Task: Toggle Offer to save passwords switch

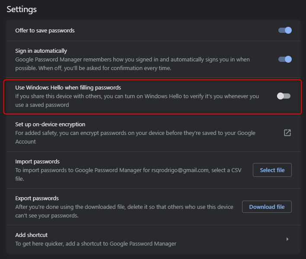Action: pos(285,30)
